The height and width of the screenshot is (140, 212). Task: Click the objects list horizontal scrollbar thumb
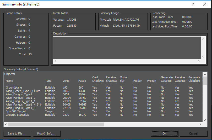click(x=56, y=125)
